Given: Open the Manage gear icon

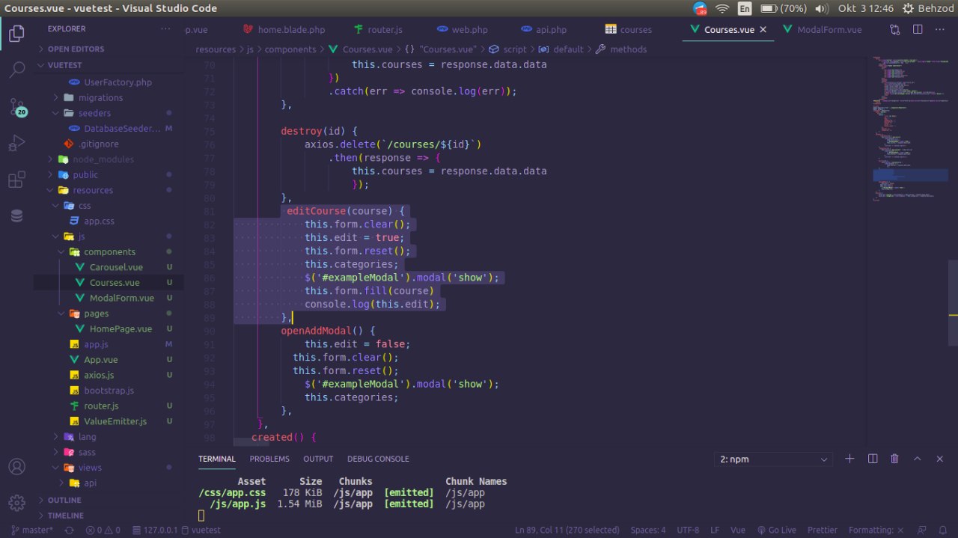Looking at the screenshot, I should pyautogui.click(x=16, y=502).
